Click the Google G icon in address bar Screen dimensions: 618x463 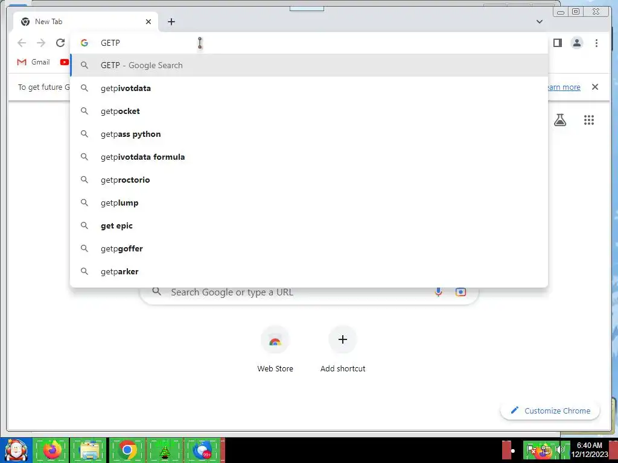click(x=84, y=43)
